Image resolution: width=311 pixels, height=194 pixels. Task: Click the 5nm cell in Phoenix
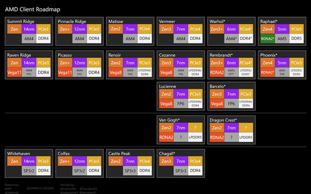tap(282, 63)
